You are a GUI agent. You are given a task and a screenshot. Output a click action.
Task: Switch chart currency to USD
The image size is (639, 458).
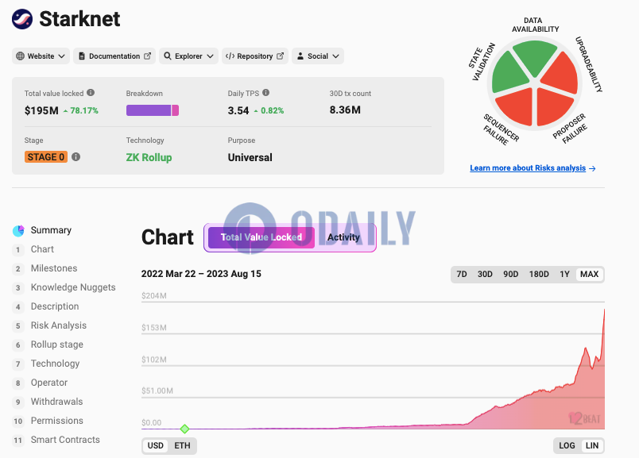(155, 446)
